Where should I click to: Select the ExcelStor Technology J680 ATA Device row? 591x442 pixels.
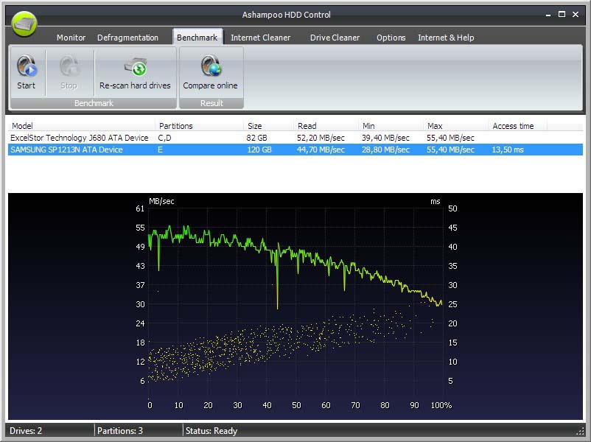click(x=295, y=138)
